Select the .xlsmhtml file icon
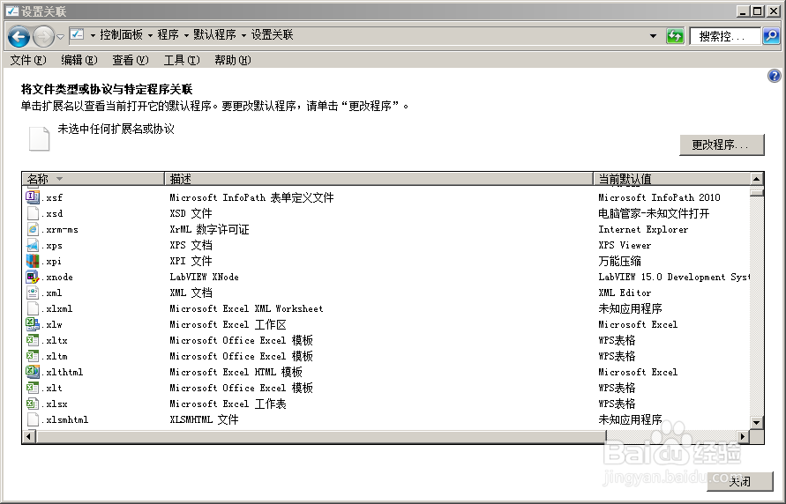The width and height of the screenshot is (786, 504). (x=33, y=419)
